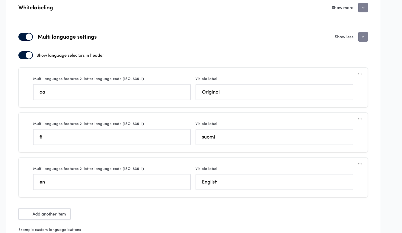The width and height of the screenshot is (402, 233).
Task: Click the Show less text label
Action: [x=344, y=37]
